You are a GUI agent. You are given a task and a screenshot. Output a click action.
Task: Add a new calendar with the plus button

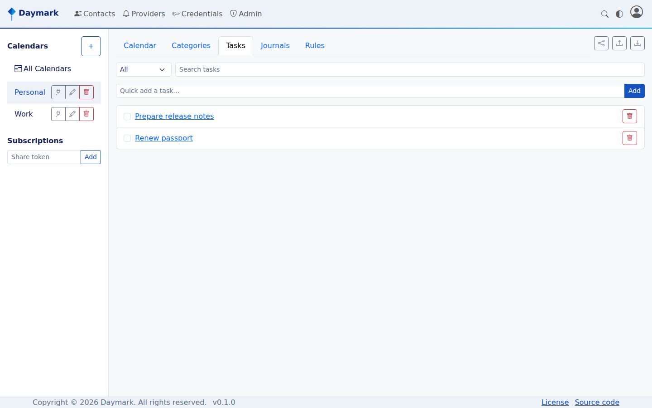click(91, 46)
